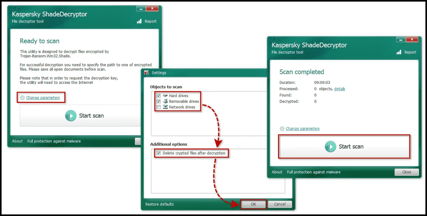Click the Hard drives icon in Settings

165,96
